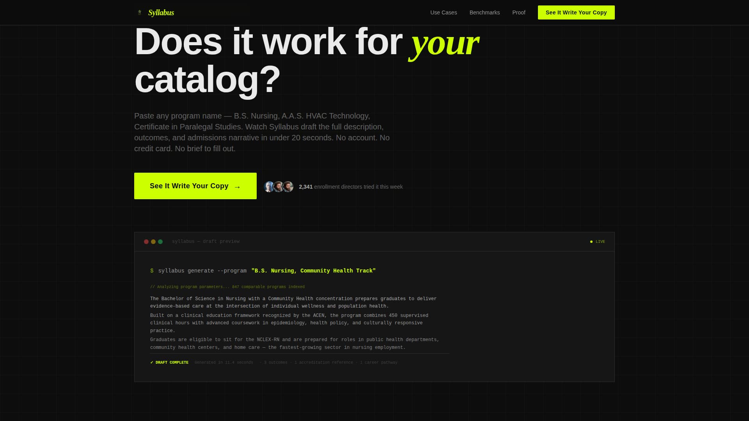
Task: Click the LIVE status indicator
Action: pyautogui.click(x=598, y=242)
